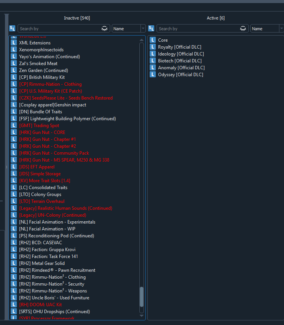Select [PS] Reconditioning Pod (Continued)
This screenshot has height=325, width=284.
57,236
